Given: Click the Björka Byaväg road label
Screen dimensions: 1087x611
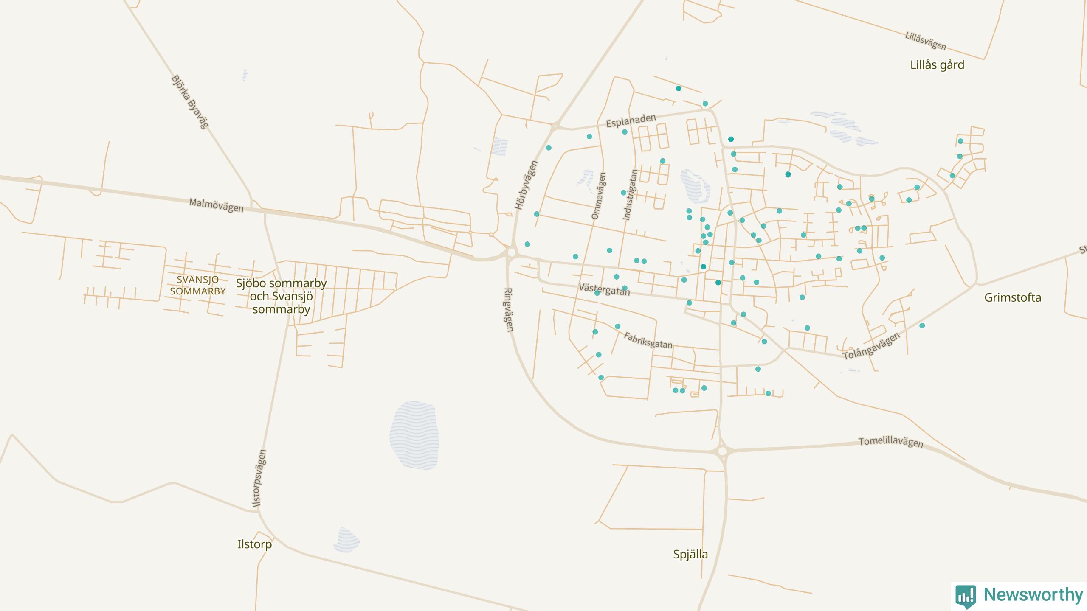Looking at the screenshot, I should (190, 102).
